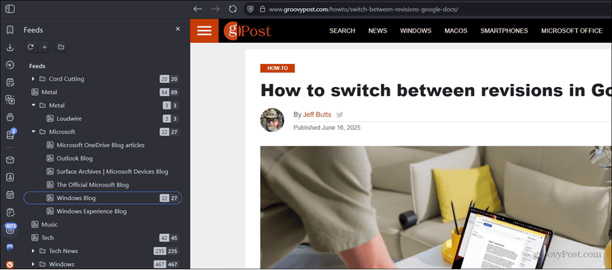Open the Mail panel
Screen dimensions: 612x270
10,160
